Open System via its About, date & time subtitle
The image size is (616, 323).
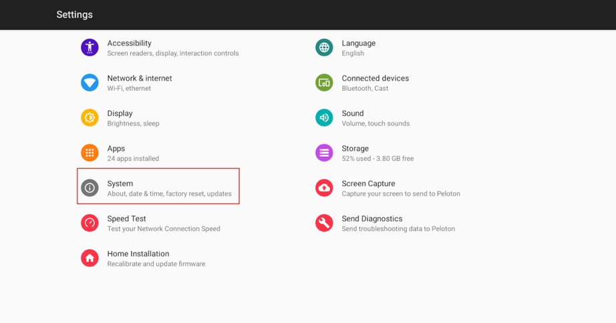[169, 194]
